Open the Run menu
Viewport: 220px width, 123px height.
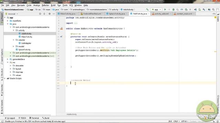point(59,5)
